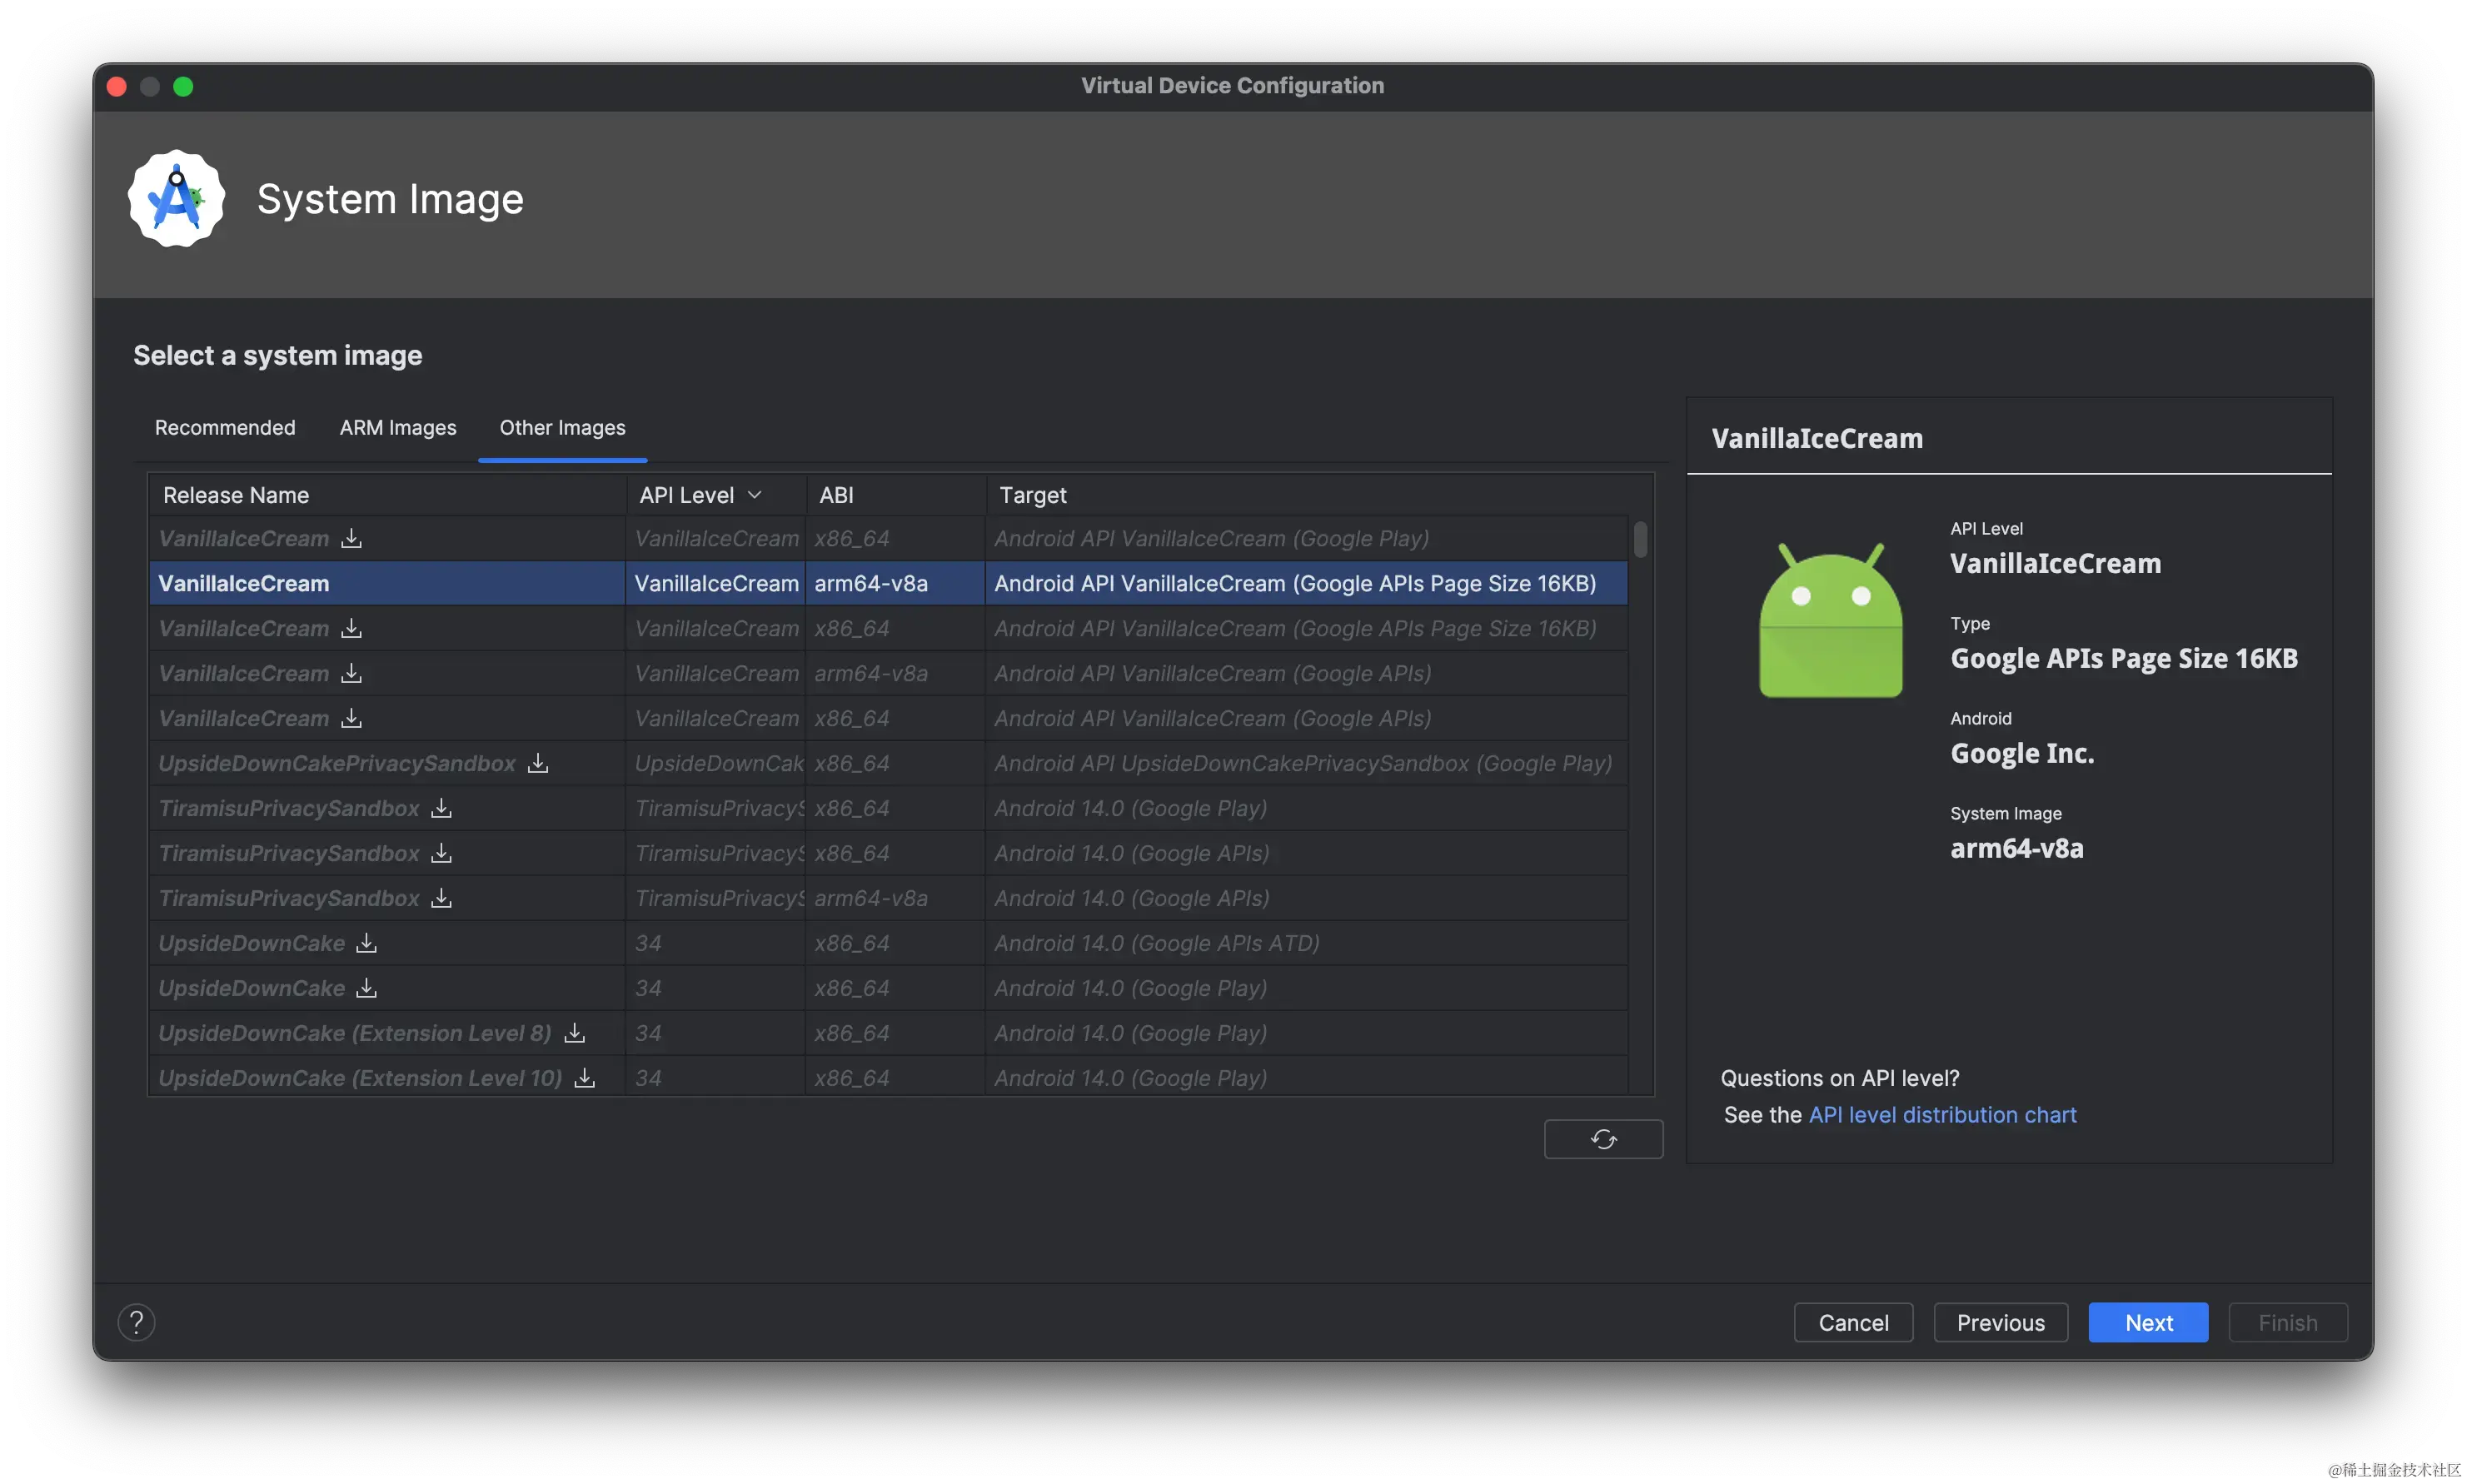The image size is (2467, 1484).
Task: Open the ARM Images tab
Action: point(398,428)
